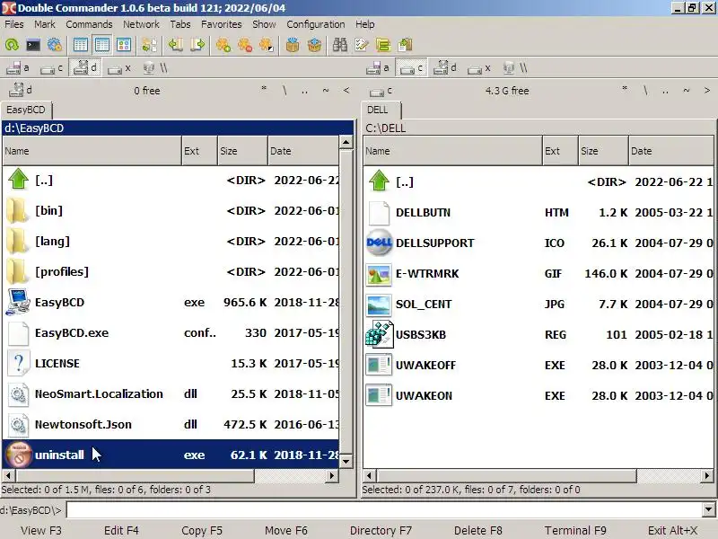Screen dimensions: 718x539
Task: Select drive a in left drive bar
Action: pyautogui.click(x=17, y=68)
